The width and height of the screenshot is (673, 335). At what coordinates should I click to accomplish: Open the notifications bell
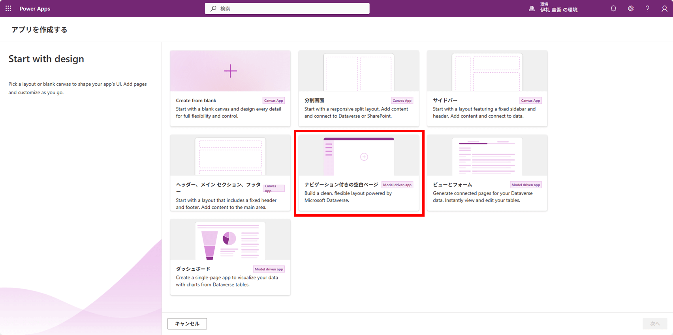pyautogui.click(x=613, y=8)
